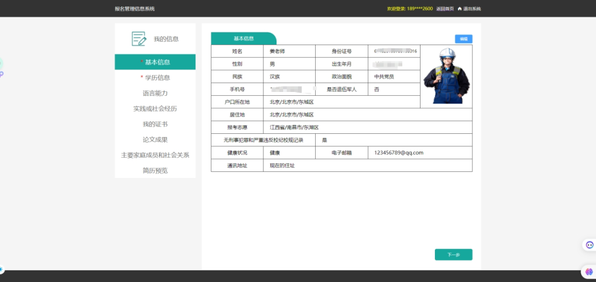The height and width of the screenshot is (282, 596).
Task: Go to 语言能力 section
Action: (155, 93)
